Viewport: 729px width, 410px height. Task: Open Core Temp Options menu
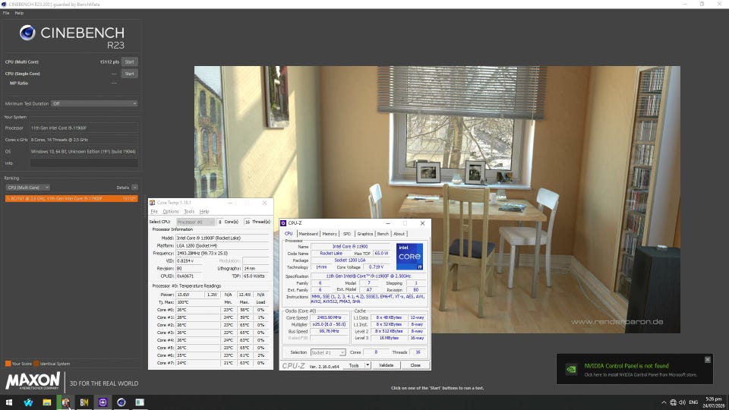171,212
